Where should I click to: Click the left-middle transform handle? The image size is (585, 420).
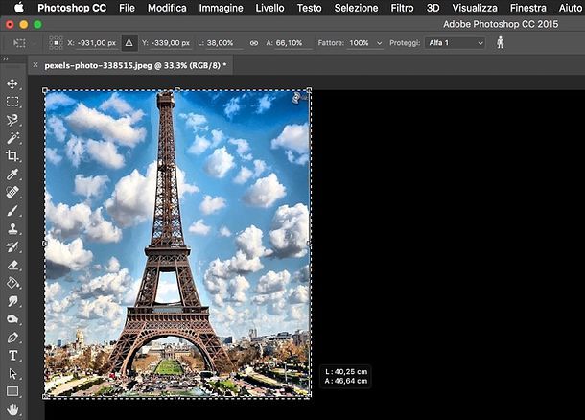click(x=45, y=244)
